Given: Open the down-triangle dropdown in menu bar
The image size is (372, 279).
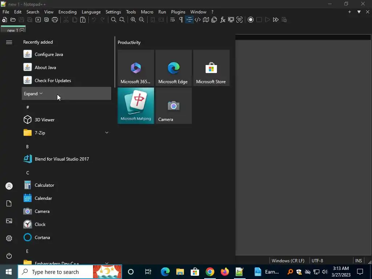Looking at the screenshot, I should coord(359,12).
